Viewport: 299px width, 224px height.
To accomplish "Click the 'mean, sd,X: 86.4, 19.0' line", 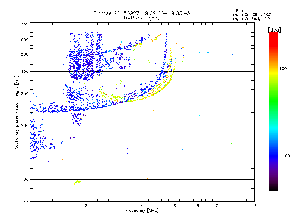I will [249, 19].
